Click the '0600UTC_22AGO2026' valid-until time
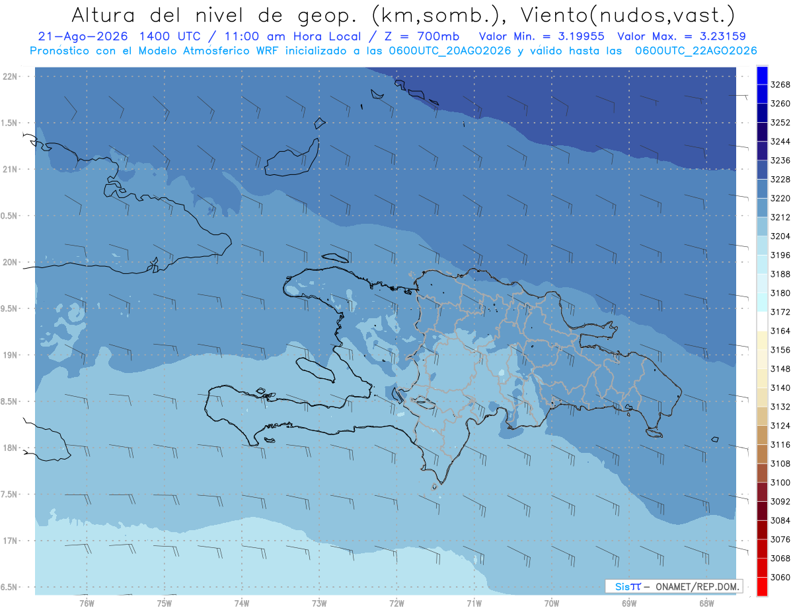Image resolution: width=793 pixels, height=612 pixels. [x=696, y=51]
